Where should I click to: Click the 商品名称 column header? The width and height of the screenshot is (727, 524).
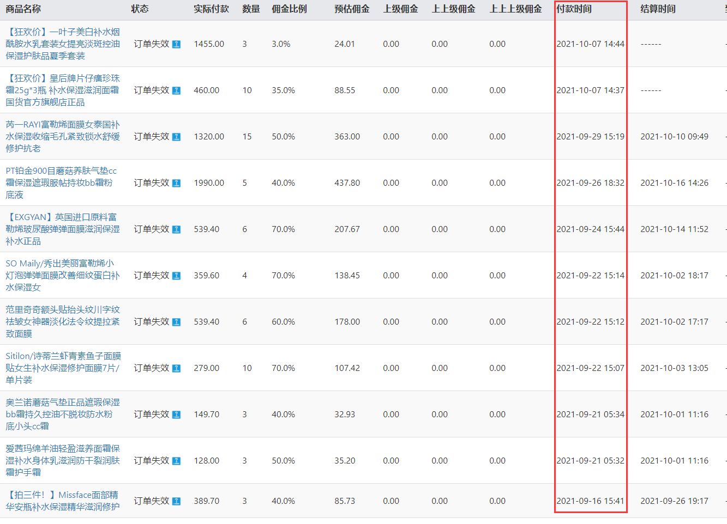pos(23,9)
